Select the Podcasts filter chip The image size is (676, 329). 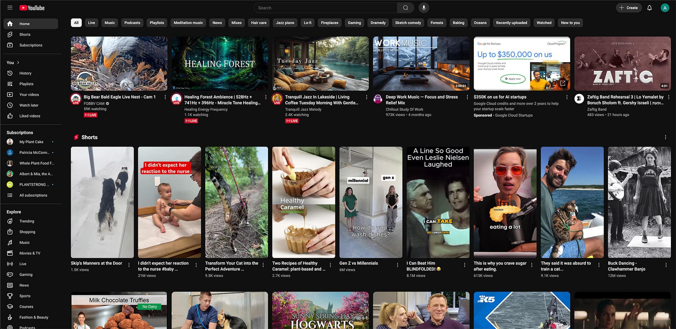tap(132, 23)
